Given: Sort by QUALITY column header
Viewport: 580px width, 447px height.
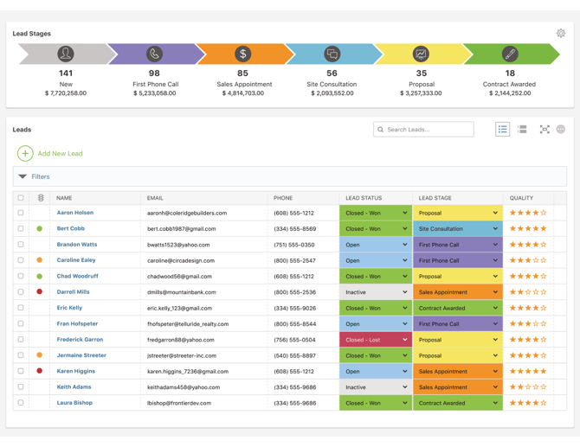Looking at the screenshot, I should [x=521, y=198].
